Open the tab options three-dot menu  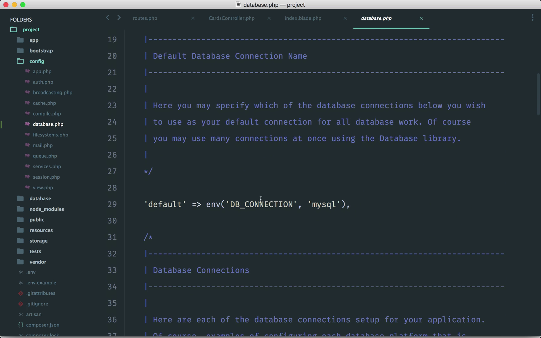pos(532,18)
